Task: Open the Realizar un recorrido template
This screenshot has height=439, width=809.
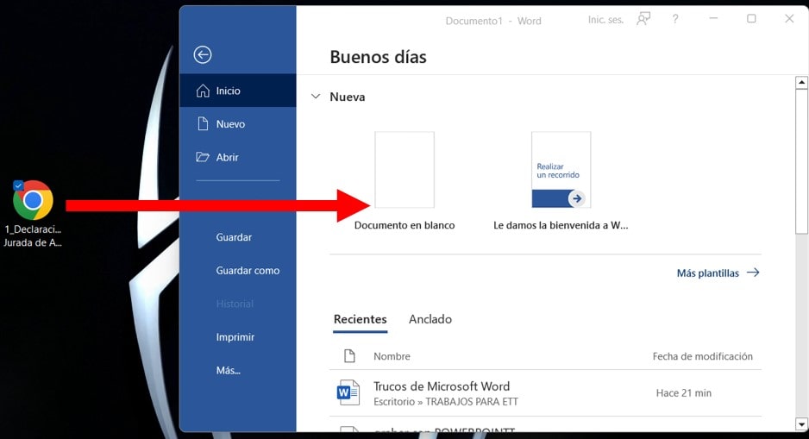Action: coord(561,171)
